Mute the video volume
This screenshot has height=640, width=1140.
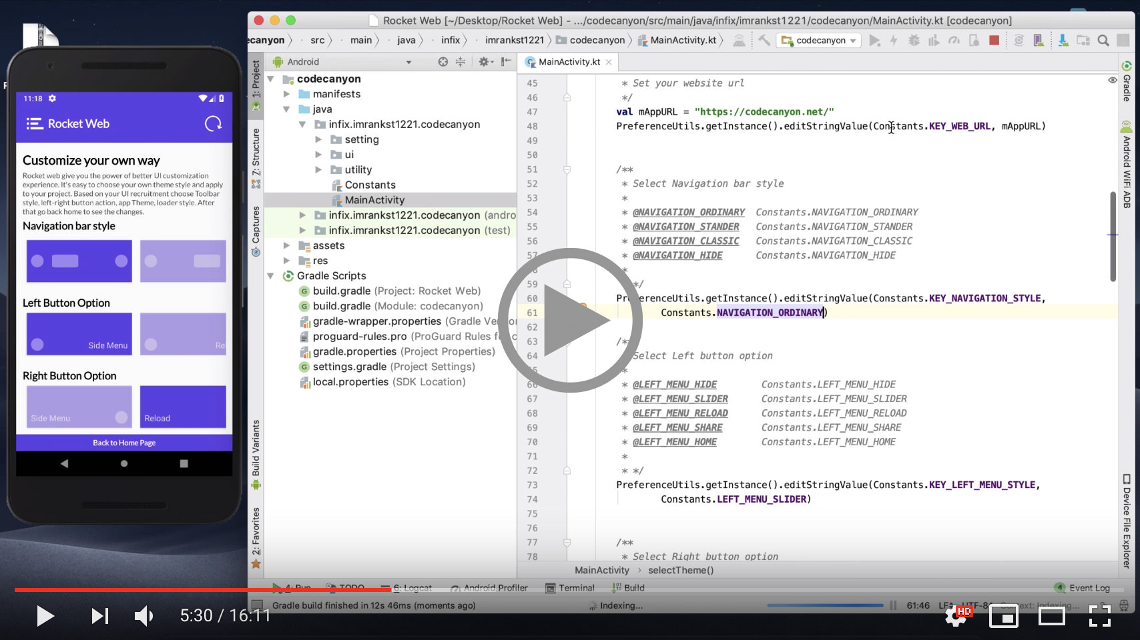[x=144, y=616]
